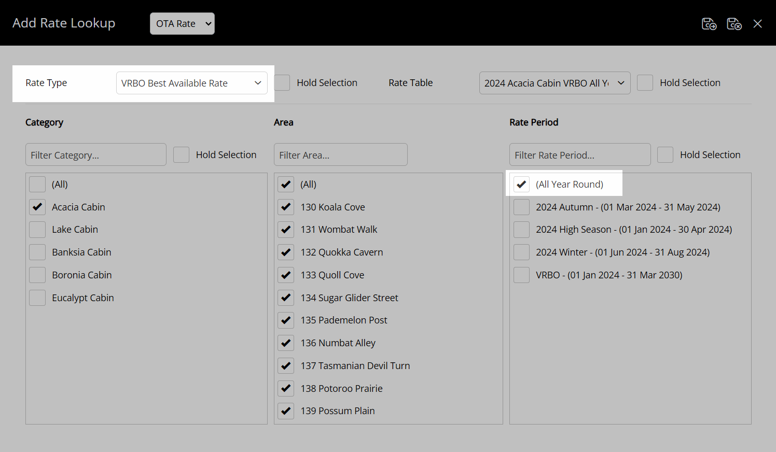Click the Save and Continue icon

[709, 24]
